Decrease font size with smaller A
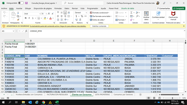The image size is (187, 105). [x=53, y=14]
